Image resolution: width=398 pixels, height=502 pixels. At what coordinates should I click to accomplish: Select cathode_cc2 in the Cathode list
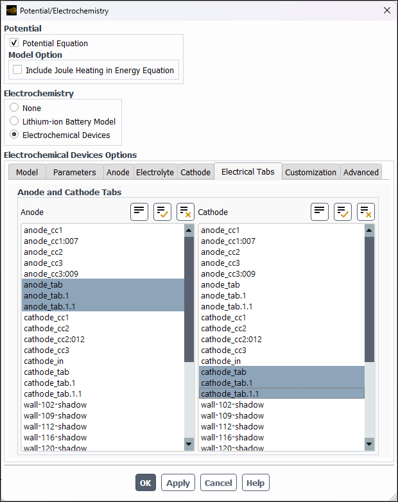[282, 328]
